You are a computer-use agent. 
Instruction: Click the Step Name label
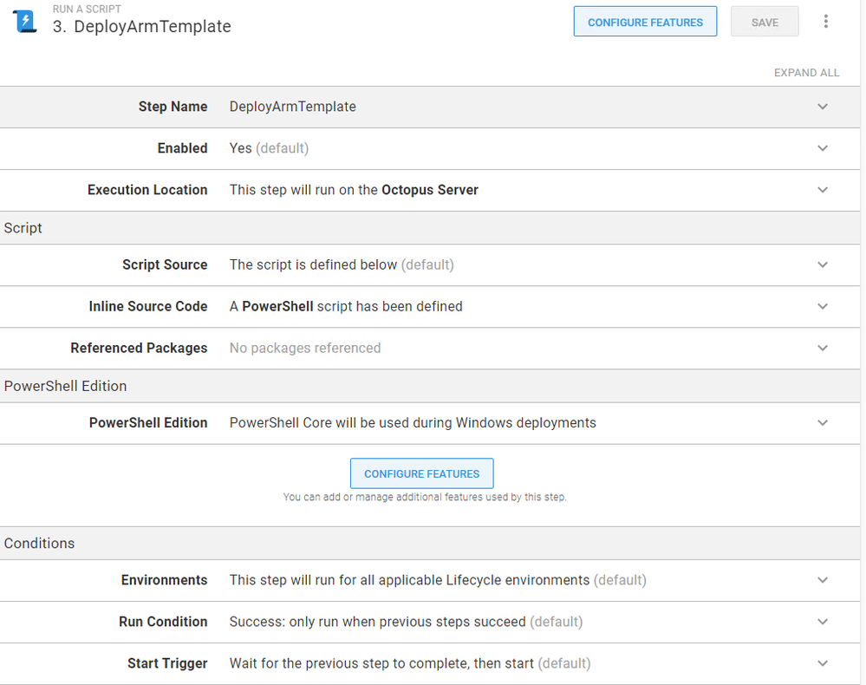coord(173,107)
